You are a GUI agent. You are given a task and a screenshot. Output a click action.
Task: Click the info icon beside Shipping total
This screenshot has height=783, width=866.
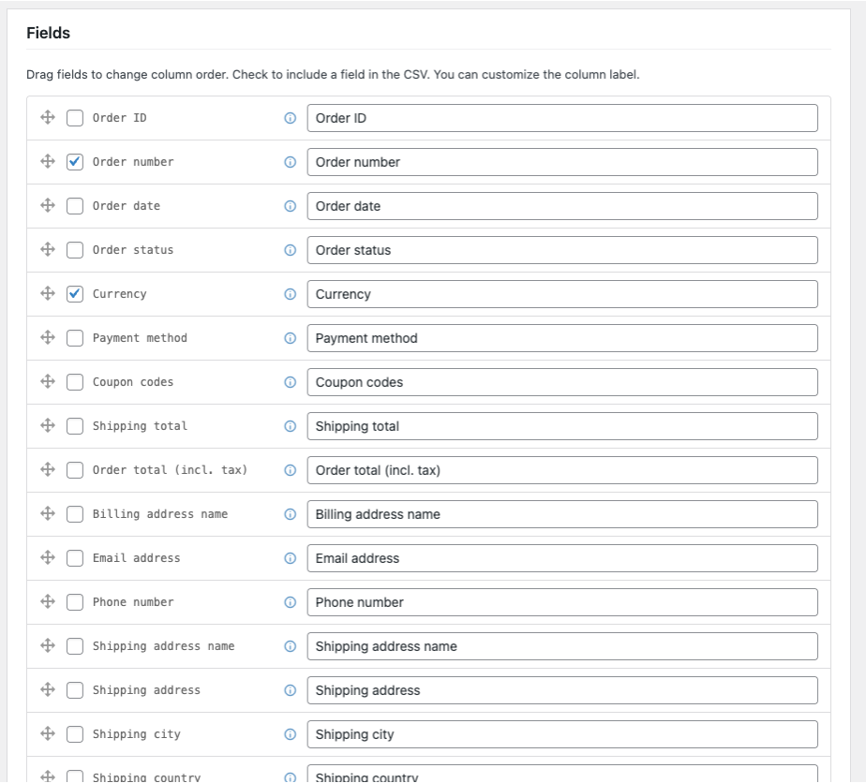pos(290,426)
